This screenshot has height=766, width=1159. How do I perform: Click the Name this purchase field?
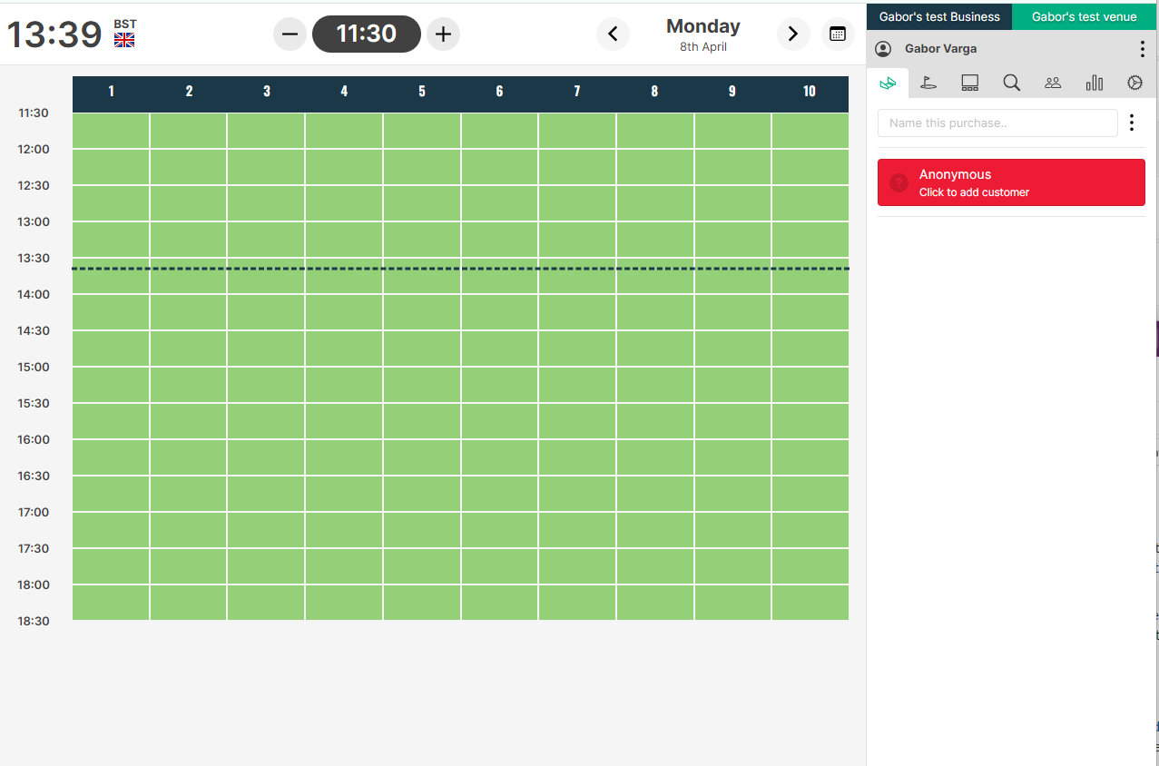point(997,123)
